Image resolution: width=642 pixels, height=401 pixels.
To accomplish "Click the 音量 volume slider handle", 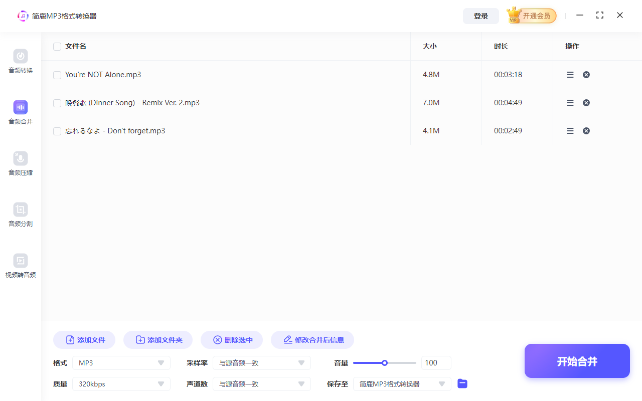I will [385, 363].
